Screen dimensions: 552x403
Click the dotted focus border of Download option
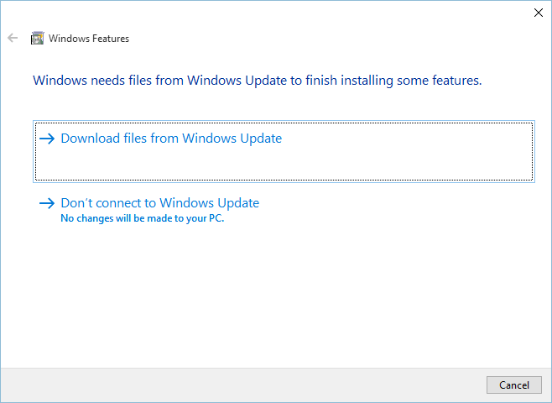pyautogui.click(x=284, y=123)
